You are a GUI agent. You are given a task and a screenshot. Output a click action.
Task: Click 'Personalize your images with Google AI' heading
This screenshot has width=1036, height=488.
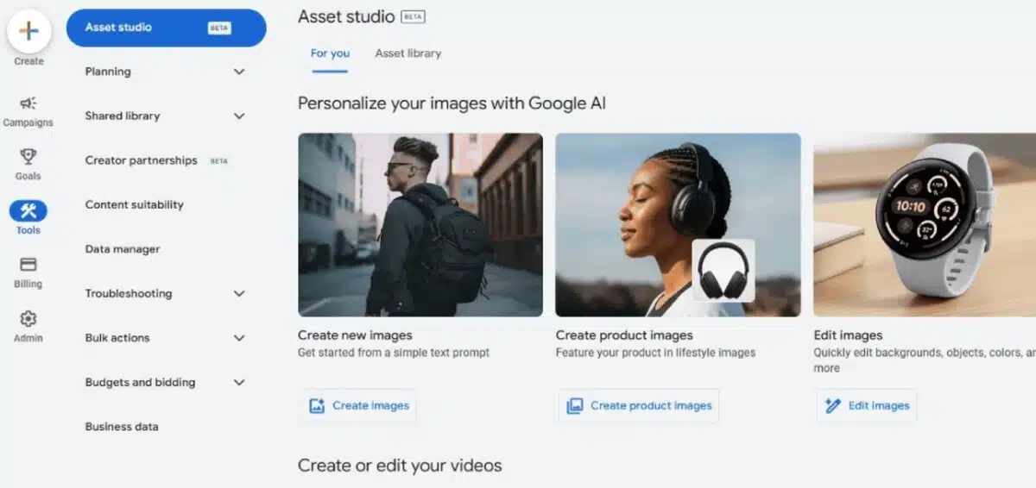pos(452,103)
